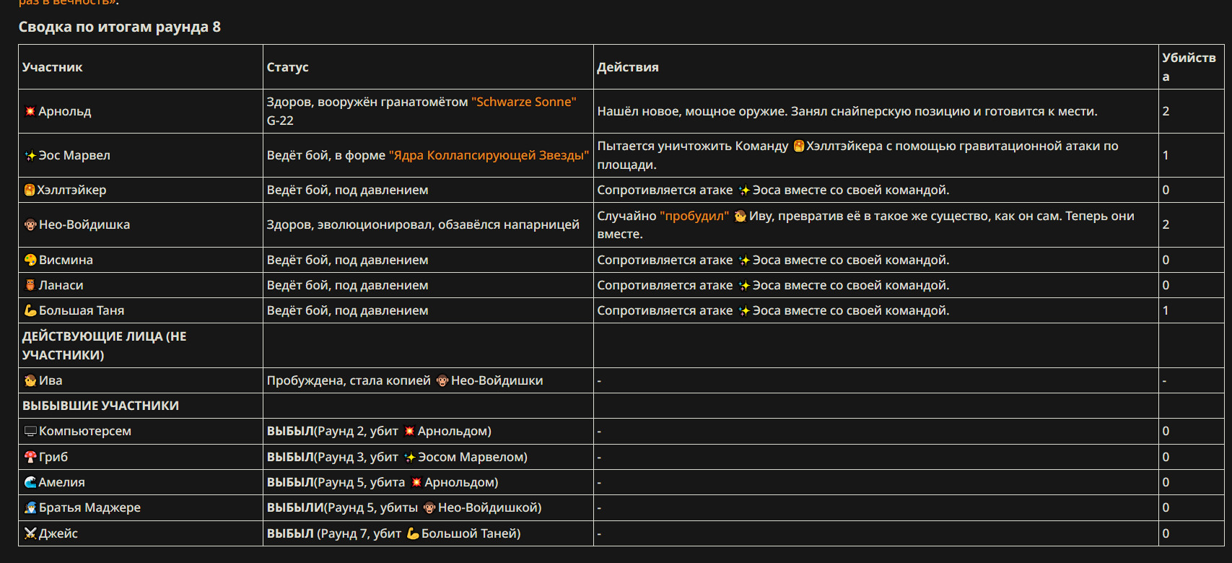Click the monkey emoji in Ива's status cell
1232x563 pixels.
click(x=442, y=380)
